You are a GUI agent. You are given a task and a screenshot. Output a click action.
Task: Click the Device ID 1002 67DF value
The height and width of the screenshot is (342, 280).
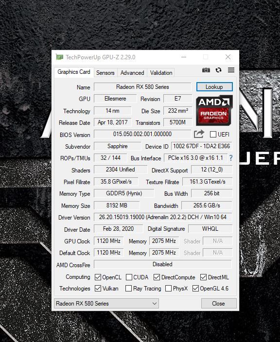(201, 146)
